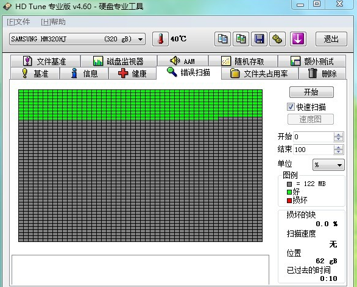Open options with the wrench gear icon
Screen dimensions: 357x287
click(277, 39)
